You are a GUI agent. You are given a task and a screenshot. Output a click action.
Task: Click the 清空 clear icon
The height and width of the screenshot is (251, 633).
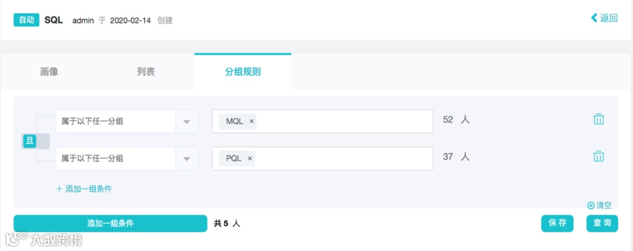pyautogui.click(x=591, y=205)
